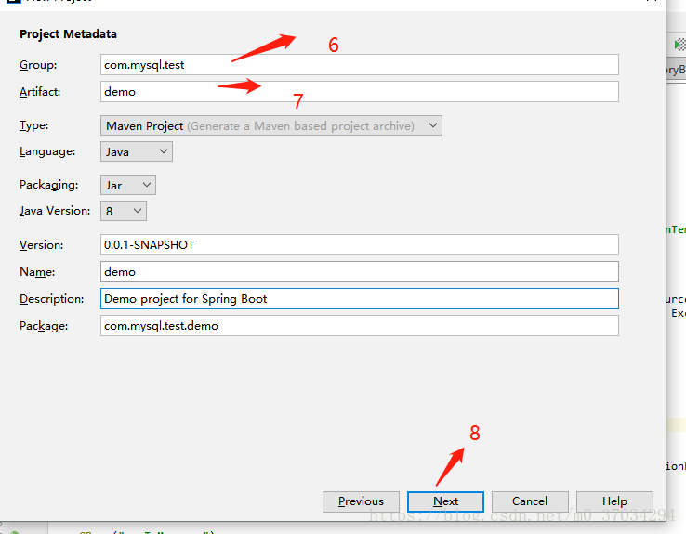Open Help for the wizard

614,501
